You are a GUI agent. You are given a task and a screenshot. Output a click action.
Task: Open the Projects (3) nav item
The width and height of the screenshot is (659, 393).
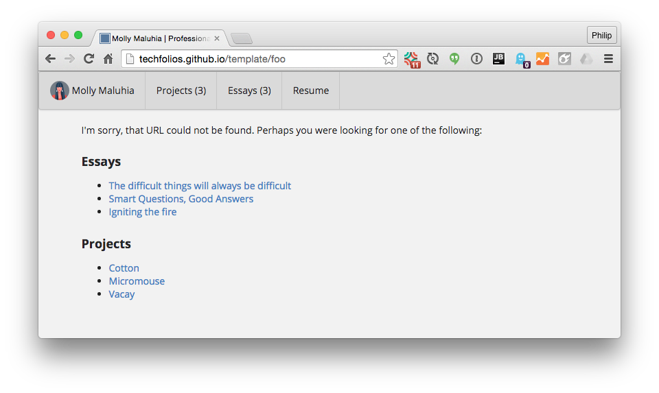181,91
